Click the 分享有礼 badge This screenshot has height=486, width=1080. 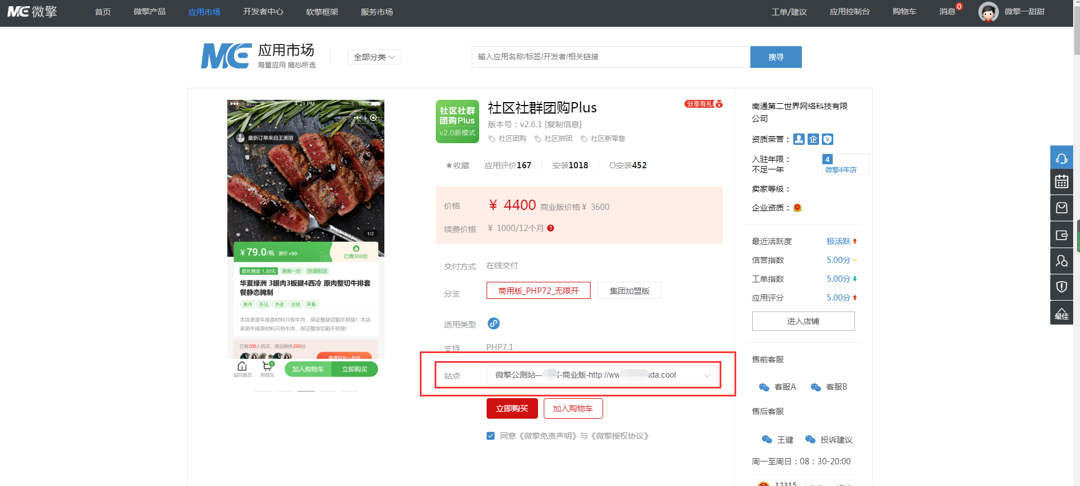pyautogui.click(x=704, y=104)
